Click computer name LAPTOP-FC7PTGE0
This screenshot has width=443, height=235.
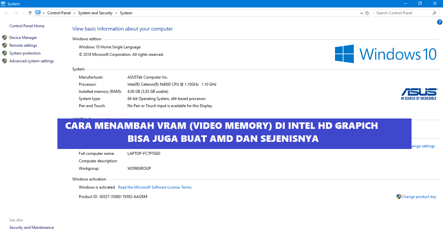coord(144,154)
